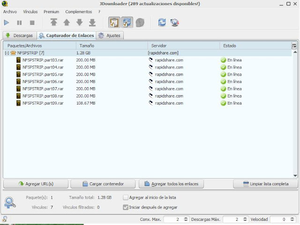300x225 pixels.
Task: Click the scrollbar up arrow
Action: tap(295, 52)
